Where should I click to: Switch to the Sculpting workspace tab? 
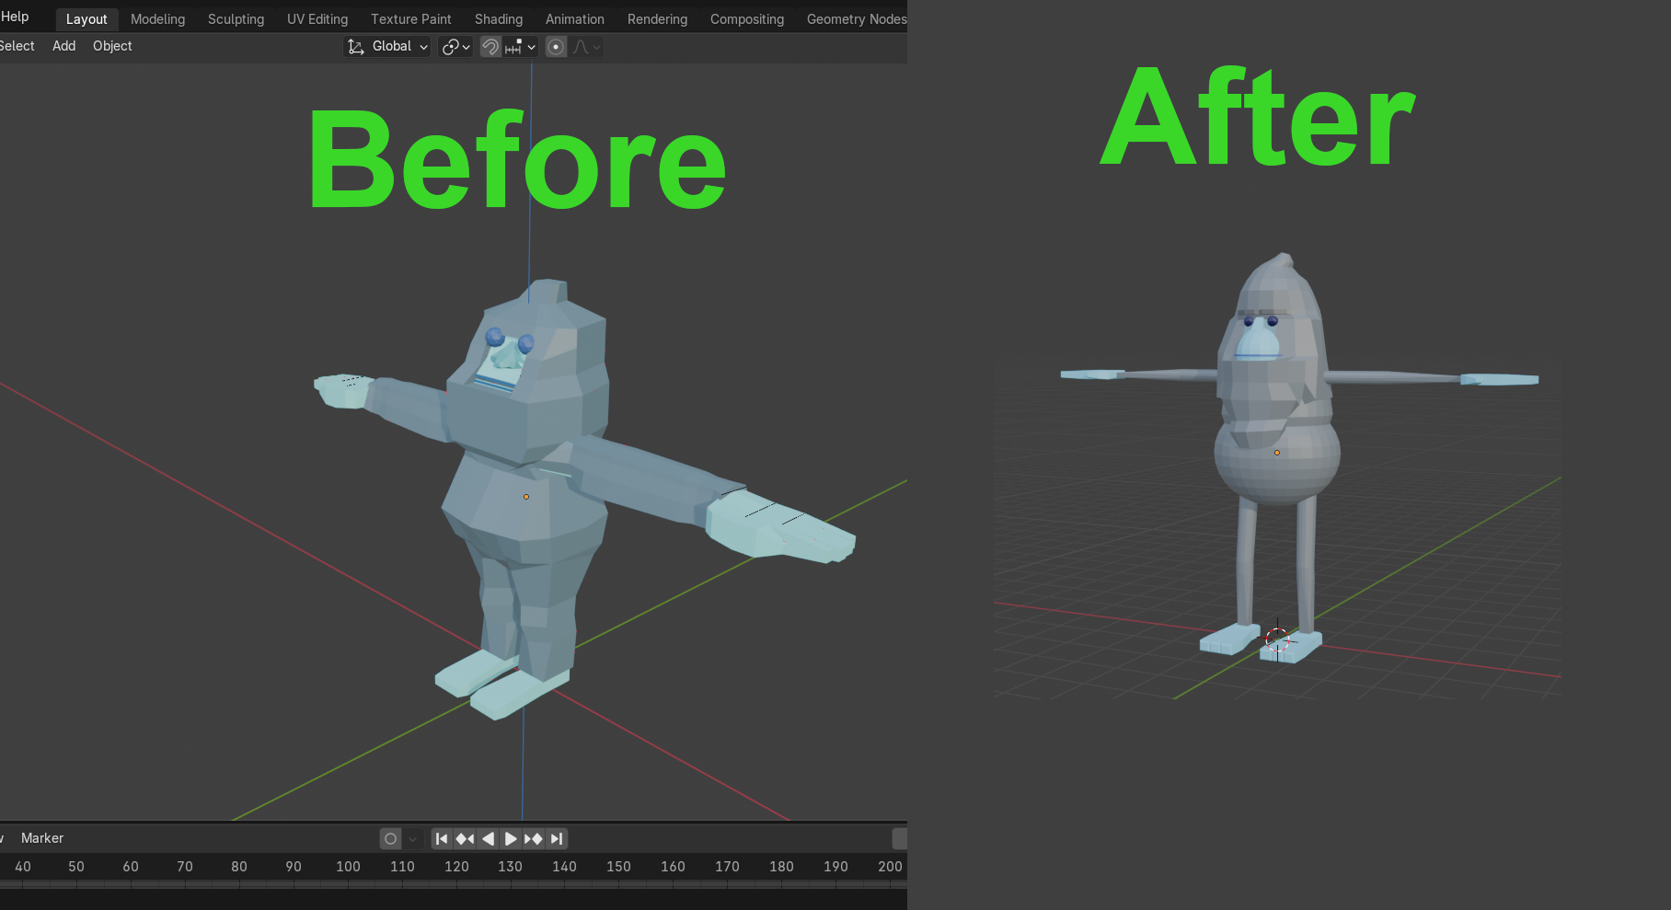click(236, 19)
